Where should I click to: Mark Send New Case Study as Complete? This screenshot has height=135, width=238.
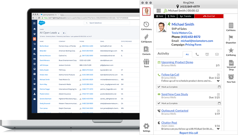click(167, 103)
